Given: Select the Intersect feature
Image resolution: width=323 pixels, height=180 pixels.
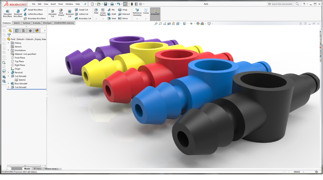Looking at the screenshot, I should click(x=124, y=14).
